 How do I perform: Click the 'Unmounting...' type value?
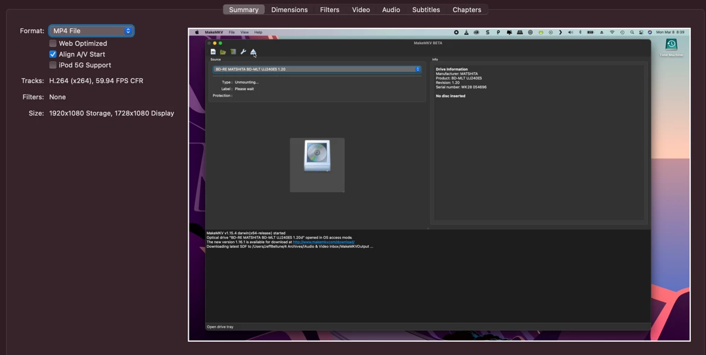click(x=247, y=82)
